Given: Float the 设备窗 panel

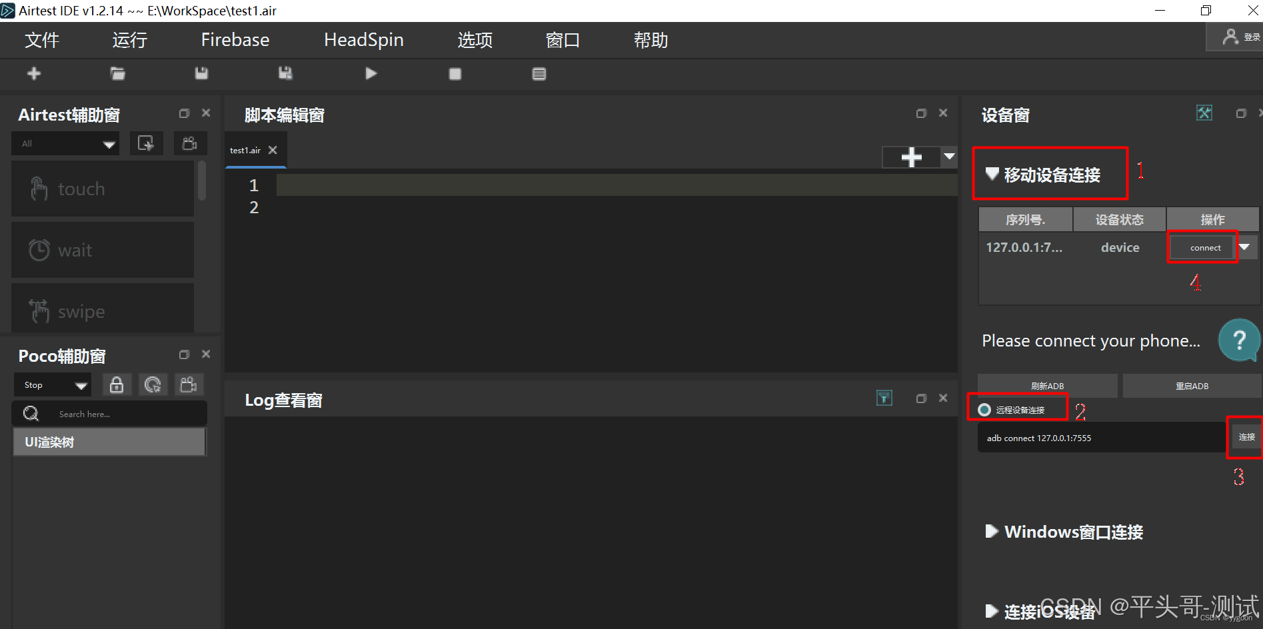Looking at the screenshot, I should (x=1241, y=113).
